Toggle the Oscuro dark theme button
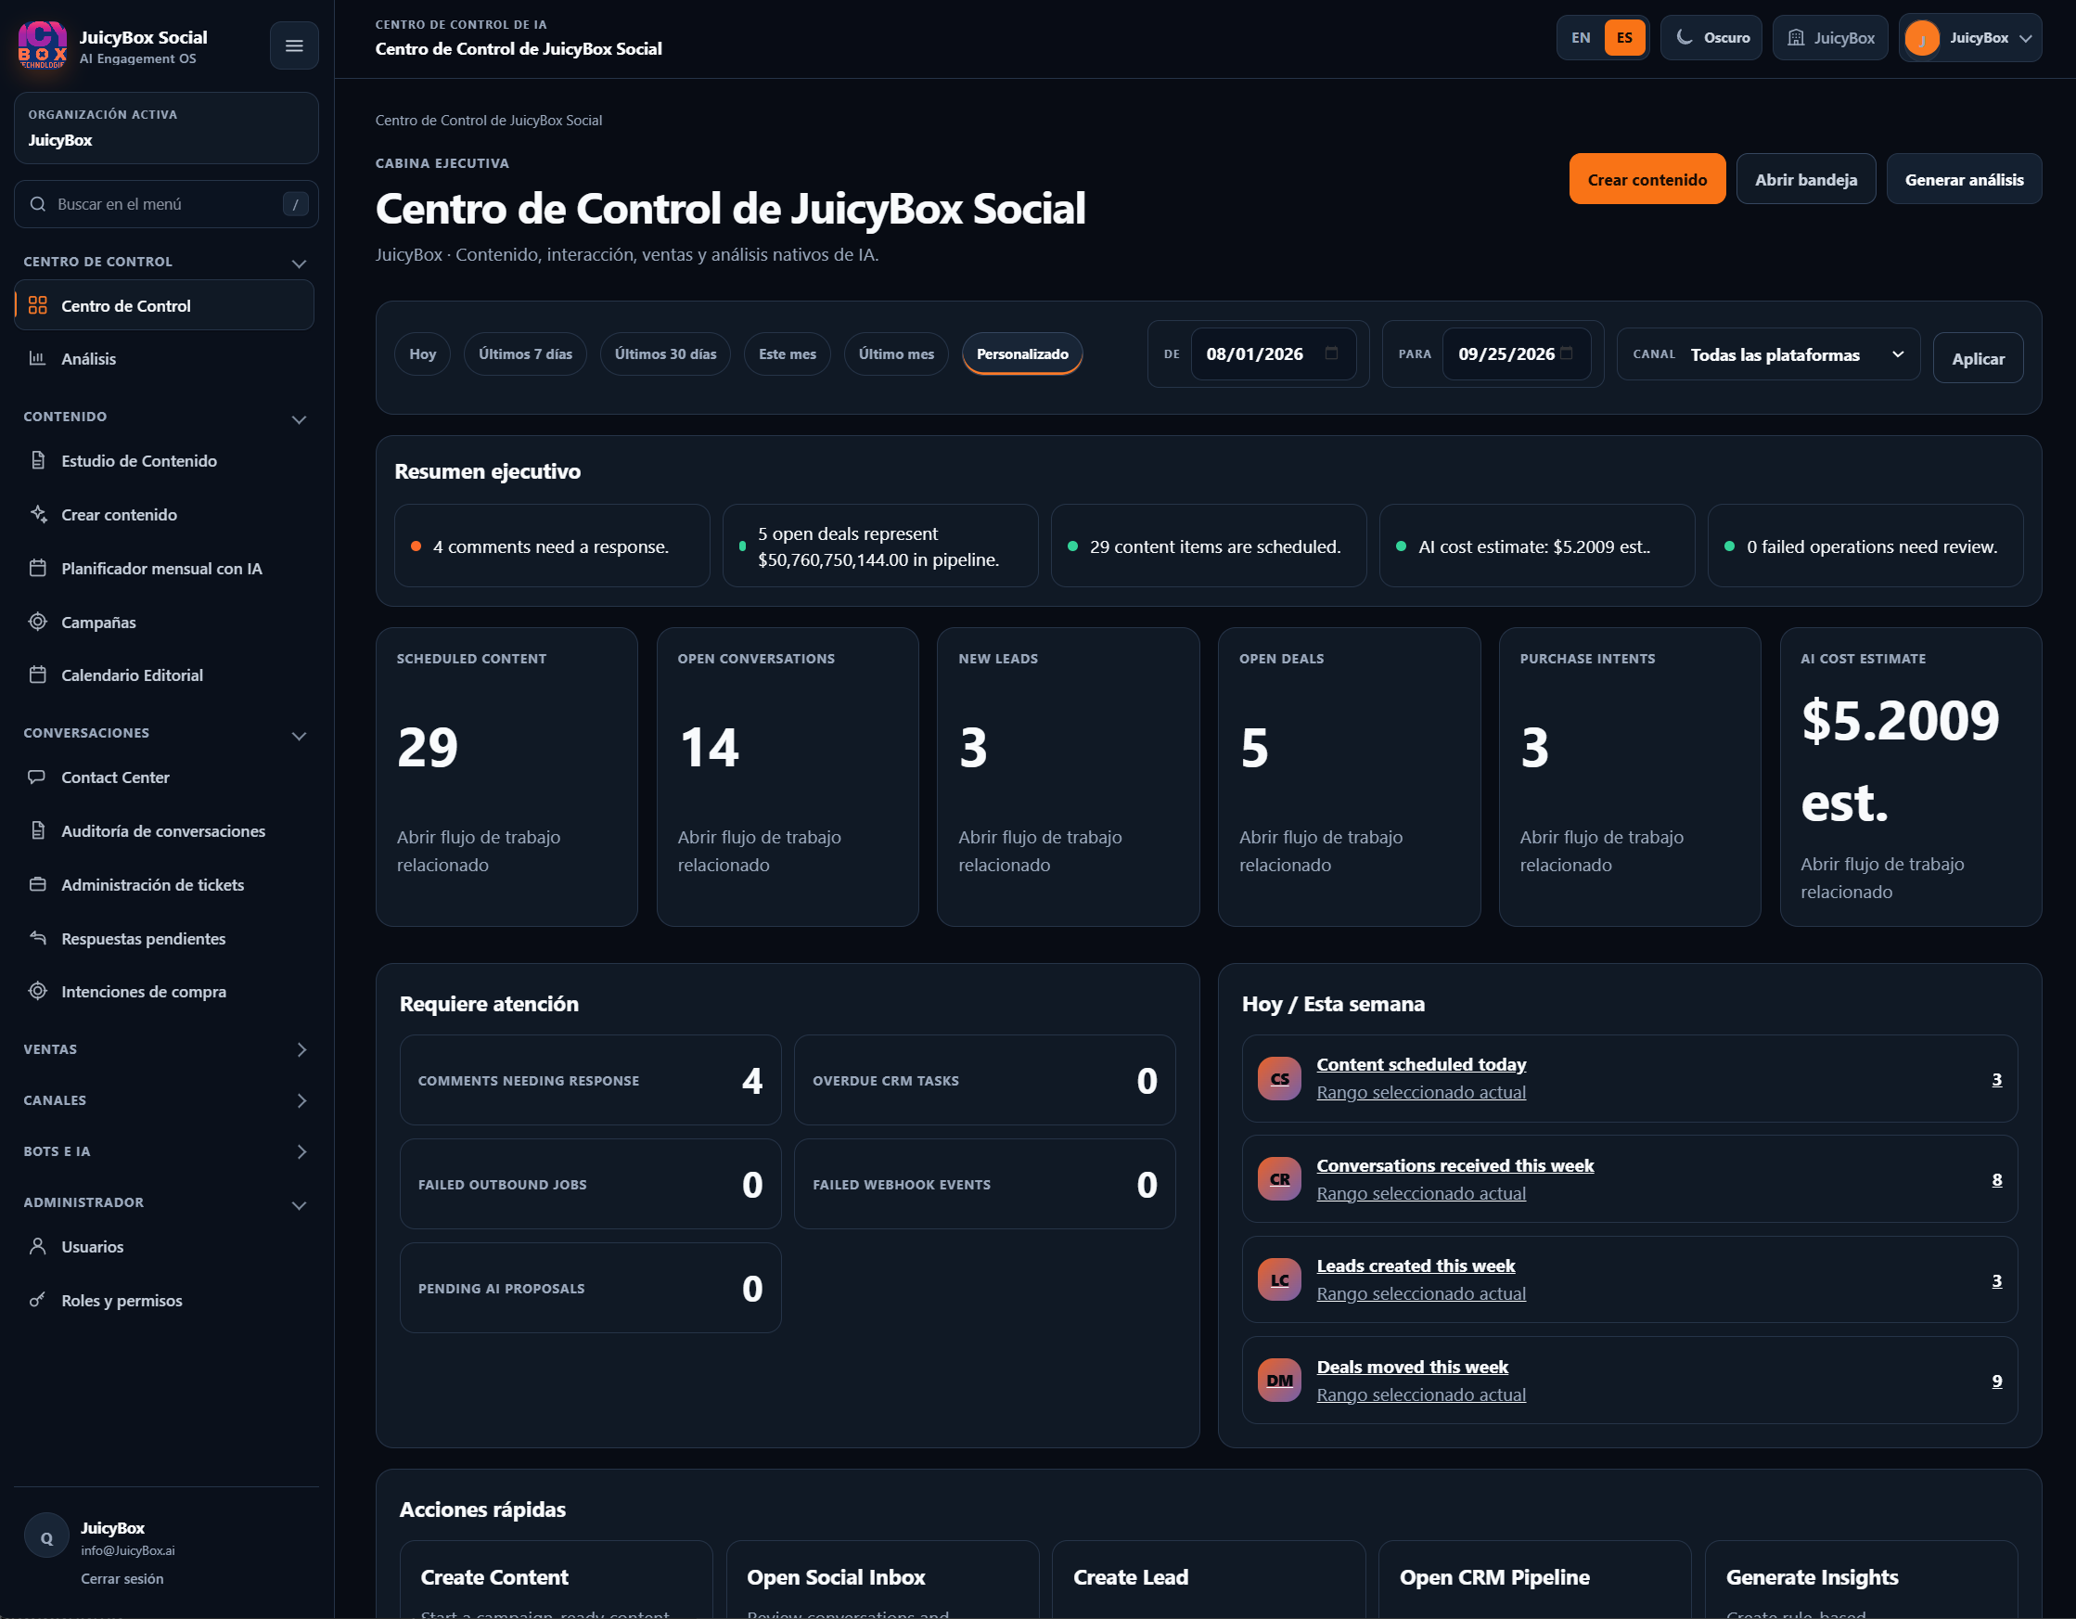 click(x=1711, y=38)
